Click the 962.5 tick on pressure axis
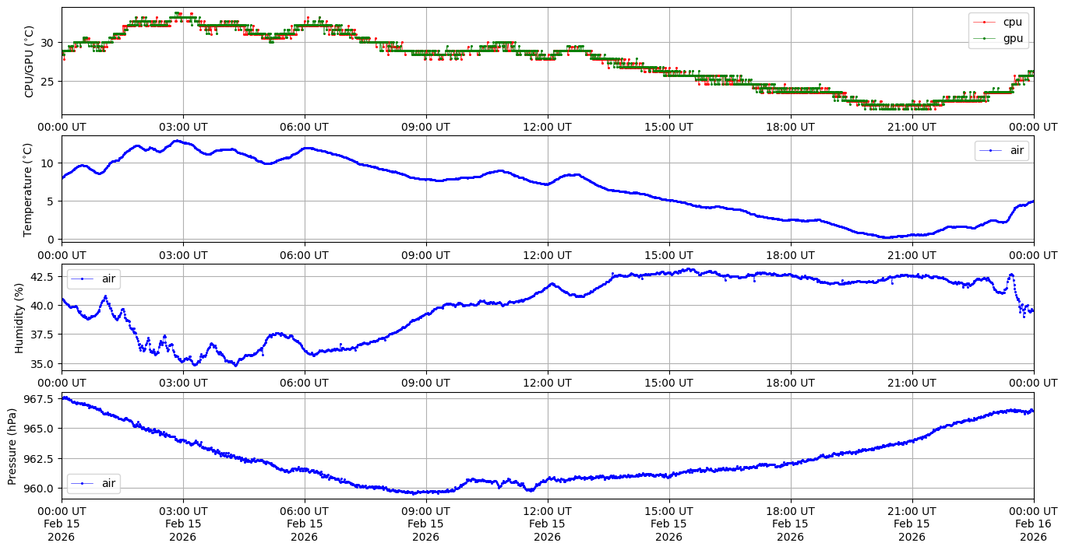Screen dimensions: 1065x550 click(38, 459)
